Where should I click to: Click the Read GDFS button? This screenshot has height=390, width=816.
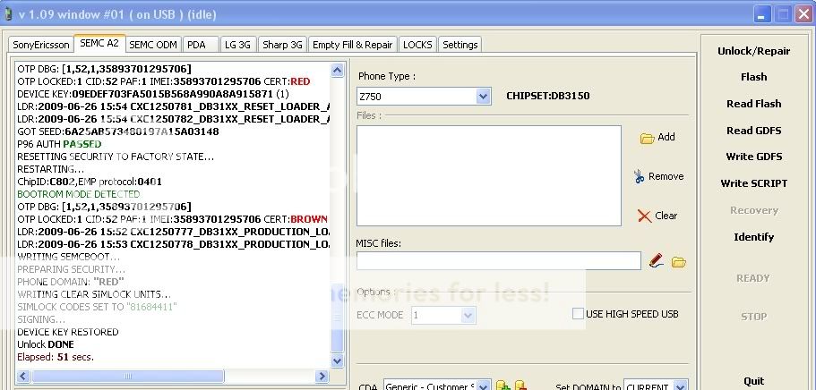753,131
